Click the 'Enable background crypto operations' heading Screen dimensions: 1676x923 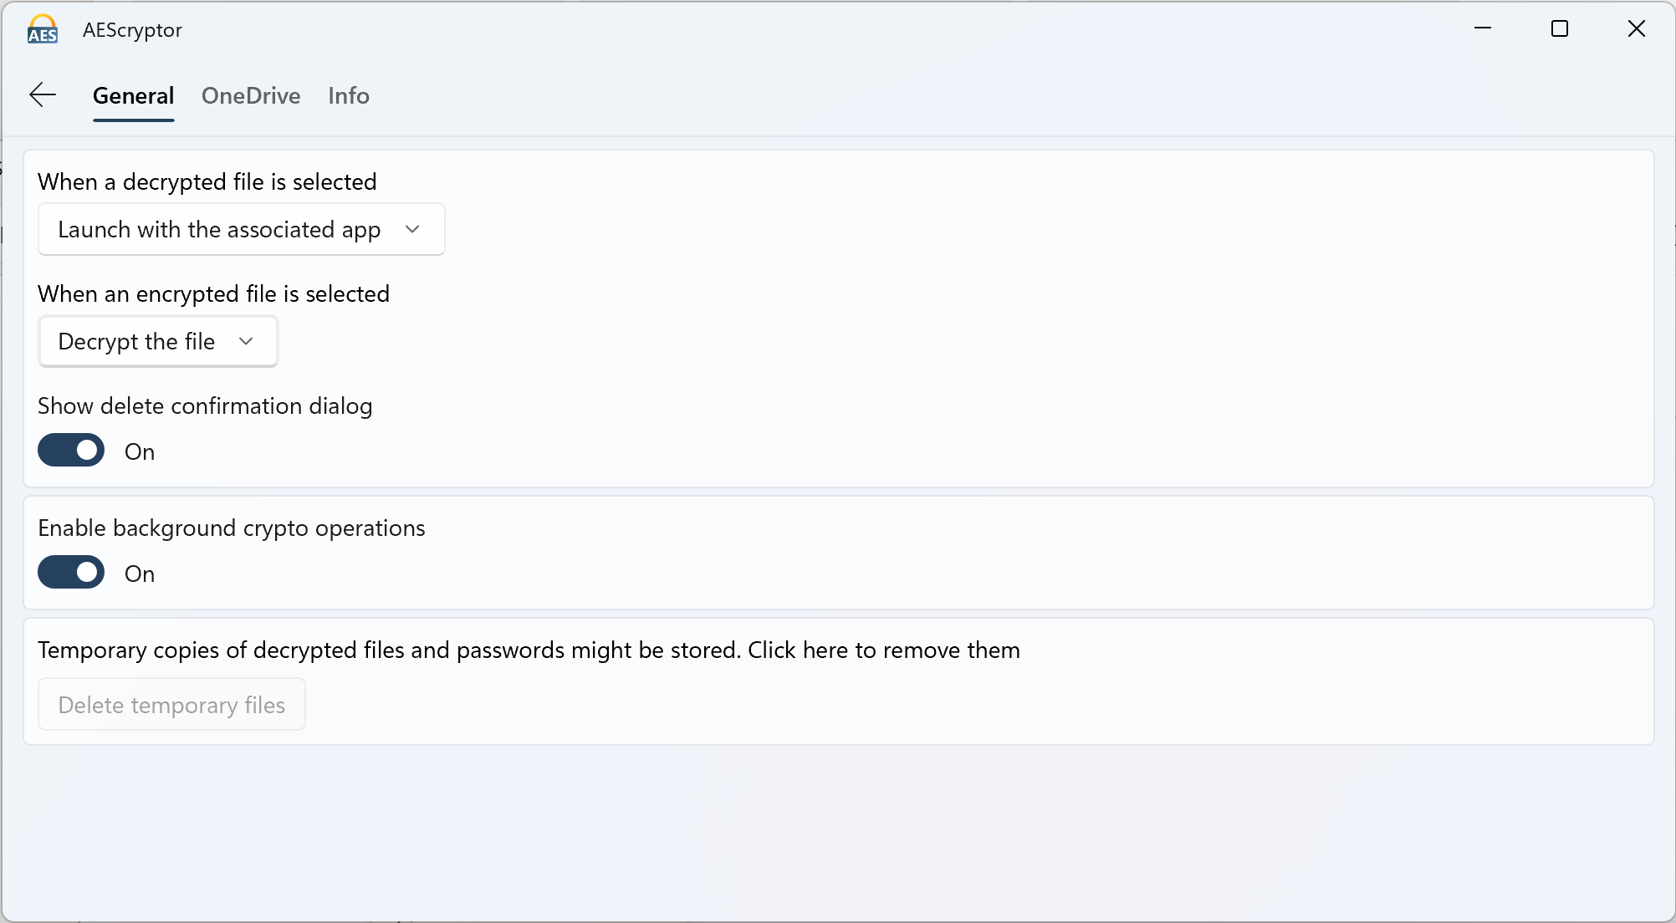coord(232,528)
